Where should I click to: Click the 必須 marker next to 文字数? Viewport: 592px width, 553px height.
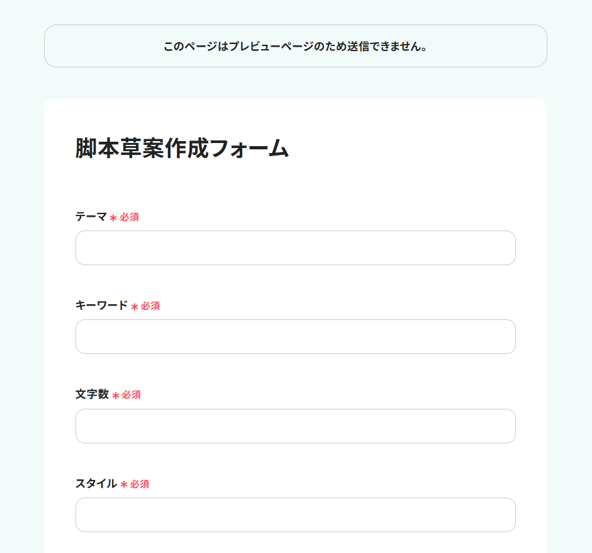click(x=131, y=395)
